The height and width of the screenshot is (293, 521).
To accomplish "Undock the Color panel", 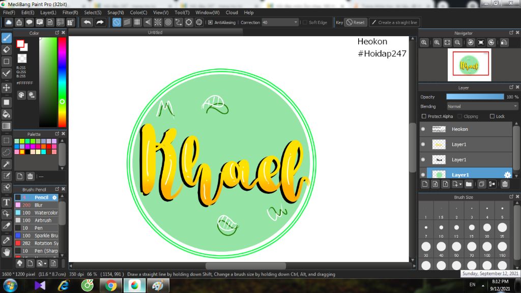I will pos(57,33).
